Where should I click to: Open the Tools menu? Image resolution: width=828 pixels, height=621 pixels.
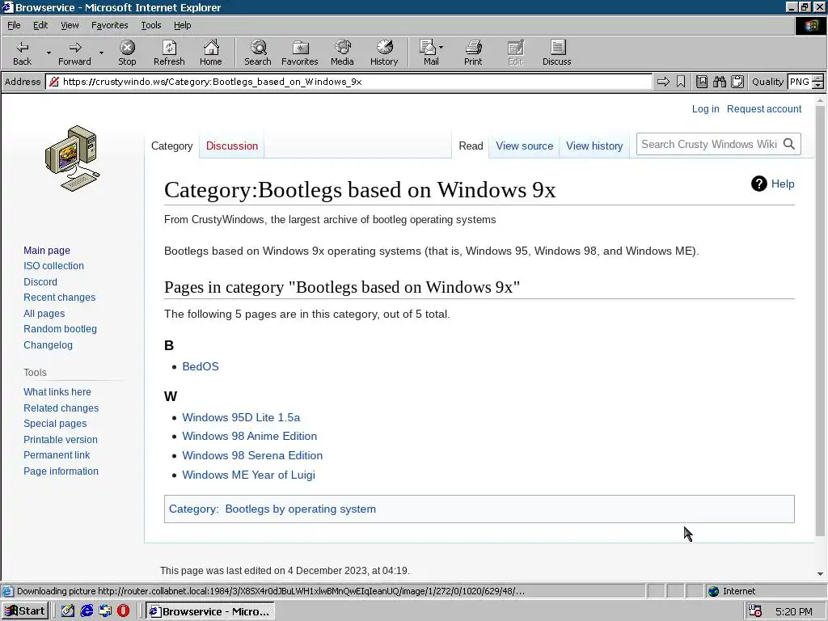[x=150, y=25]
